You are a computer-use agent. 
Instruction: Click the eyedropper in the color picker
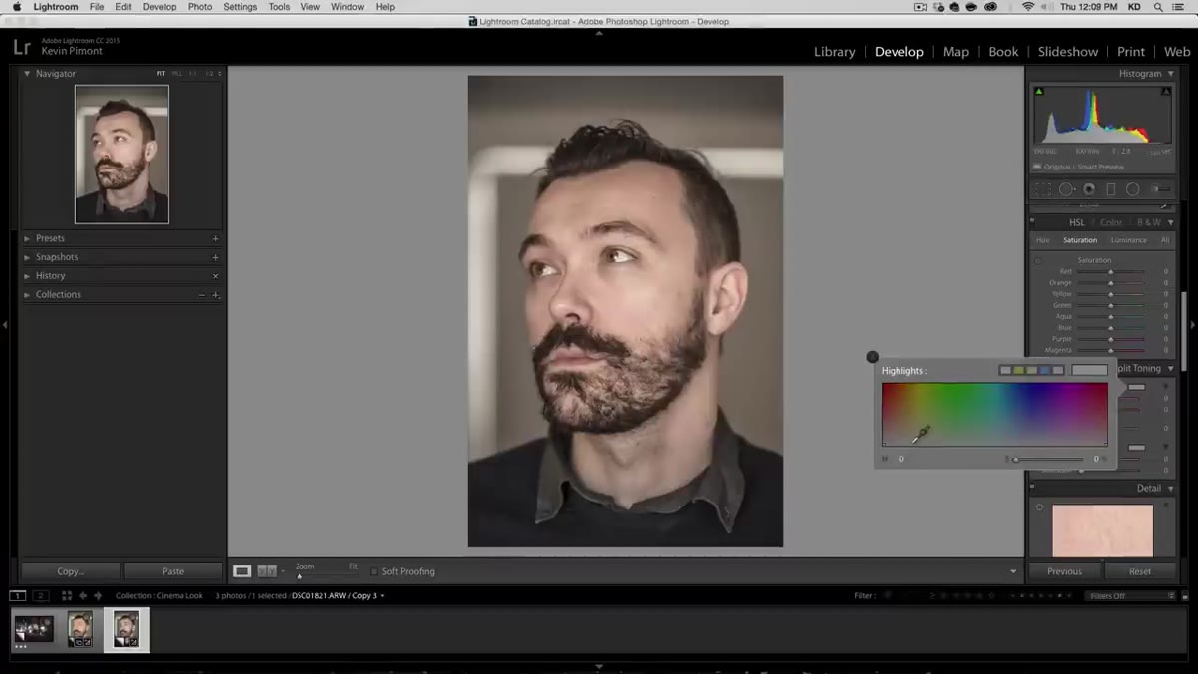pos(921,434)
